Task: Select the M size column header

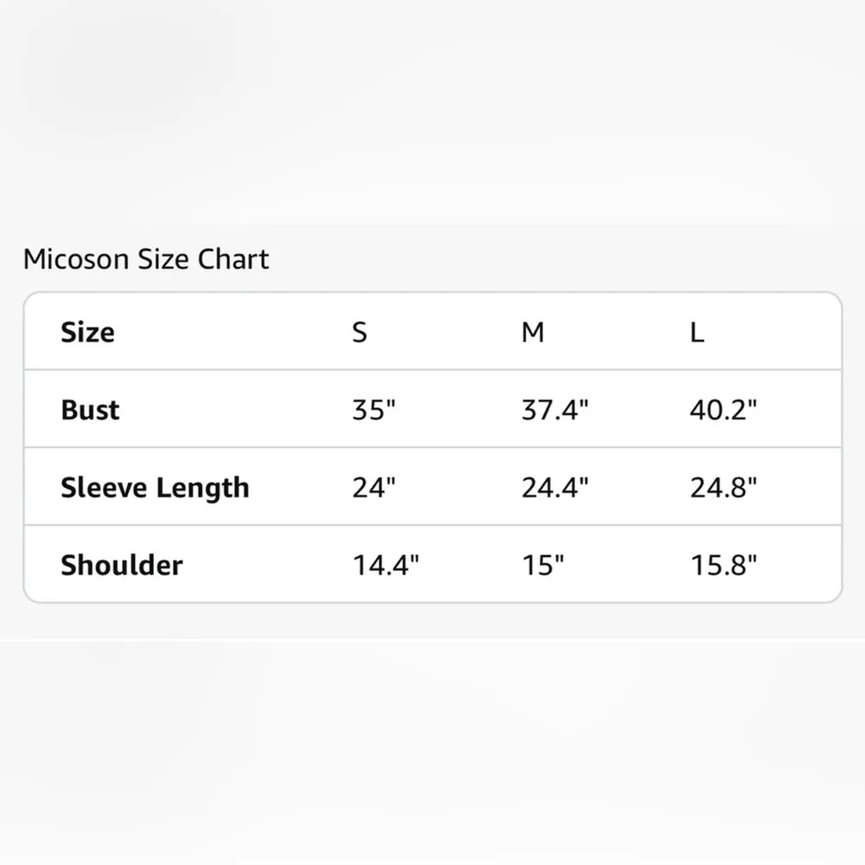Action: (x=533, y=332)
